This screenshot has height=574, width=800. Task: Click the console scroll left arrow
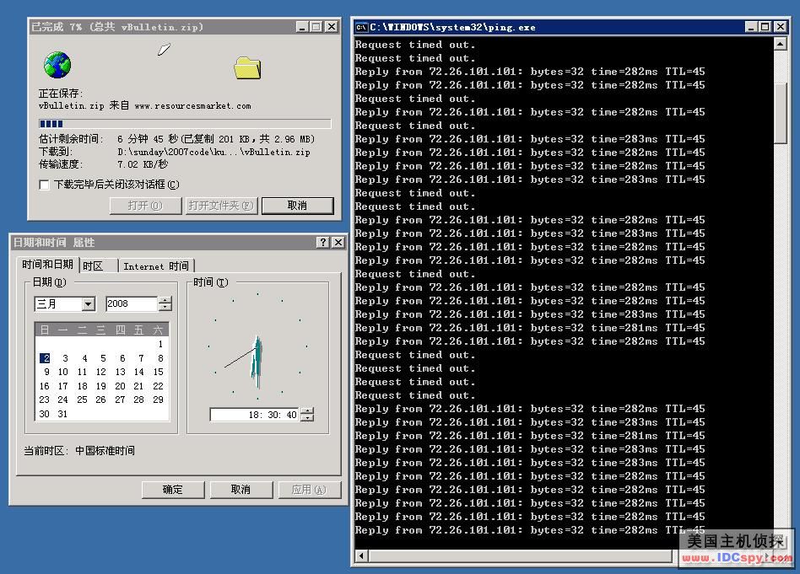point(362,555)
